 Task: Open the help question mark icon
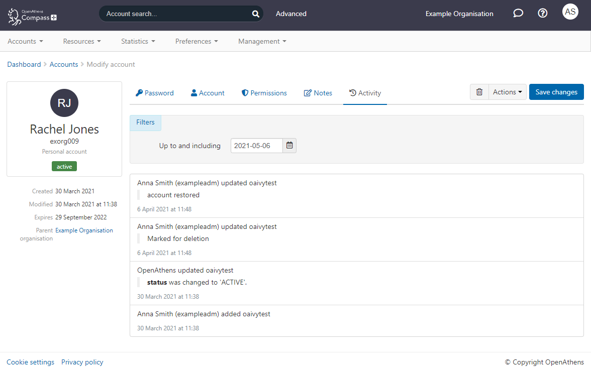(x=543, y=13)
